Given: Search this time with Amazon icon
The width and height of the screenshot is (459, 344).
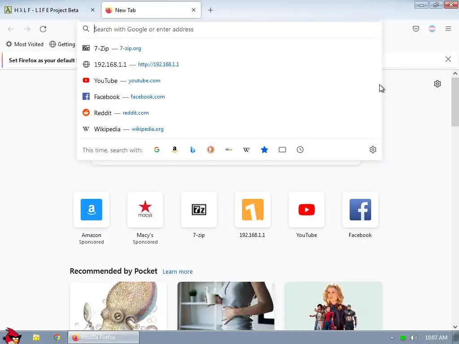Looking at the screenshot, I should click(x=175, y=150).
